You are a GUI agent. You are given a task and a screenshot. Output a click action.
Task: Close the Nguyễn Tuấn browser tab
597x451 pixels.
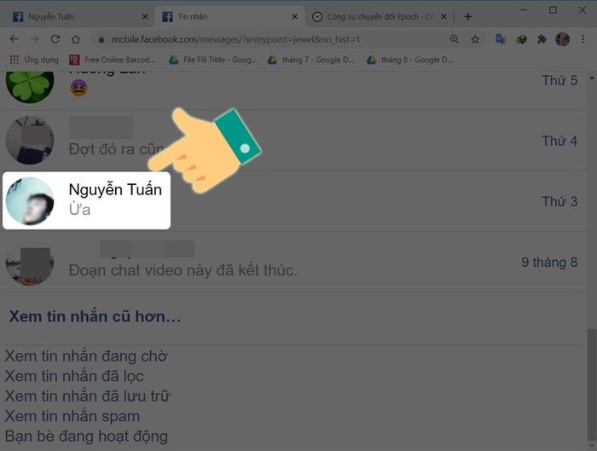(145, 17)
